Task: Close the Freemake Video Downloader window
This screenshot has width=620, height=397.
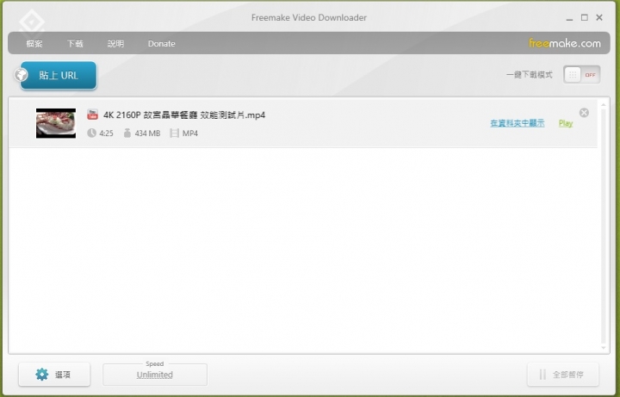Action: pyautogui.click(x=599, y=17)
